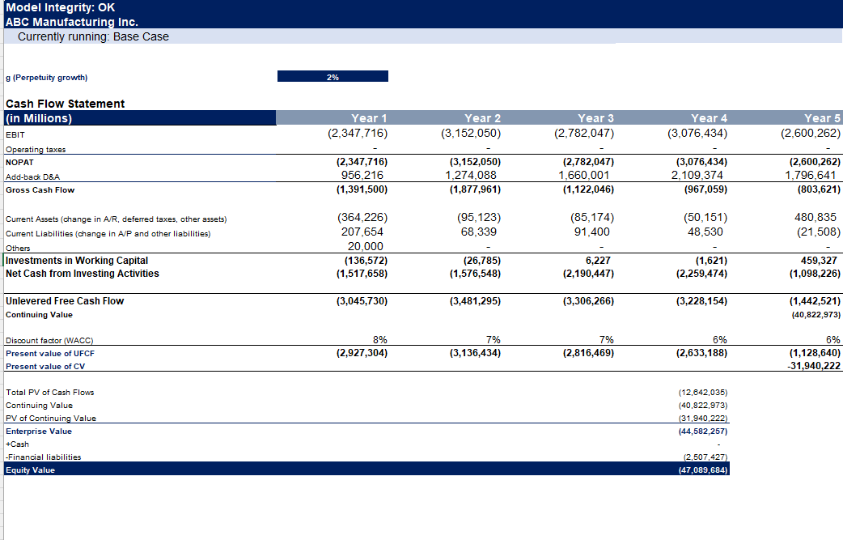Select the 'Cash Flow Statement' heading cell
This screenshot has height=540, width=843.
[66, 104]
